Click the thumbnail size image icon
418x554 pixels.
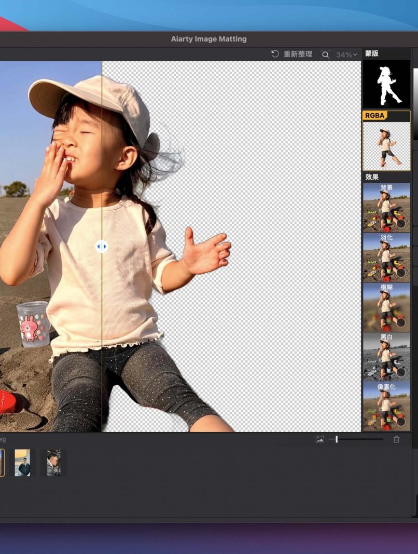pyautogui.click(x=319, y=439)
